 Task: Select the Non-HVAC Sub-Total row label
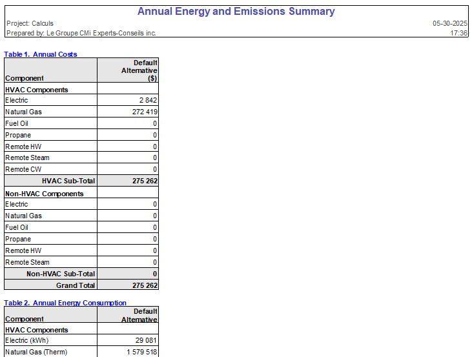pyautogui.click(x=61, y=274)
